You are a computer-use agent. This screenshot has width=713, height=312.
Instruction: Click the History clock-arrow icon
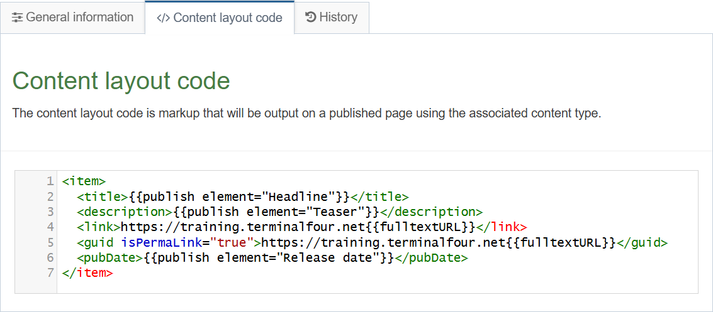(x=311, y=18)
